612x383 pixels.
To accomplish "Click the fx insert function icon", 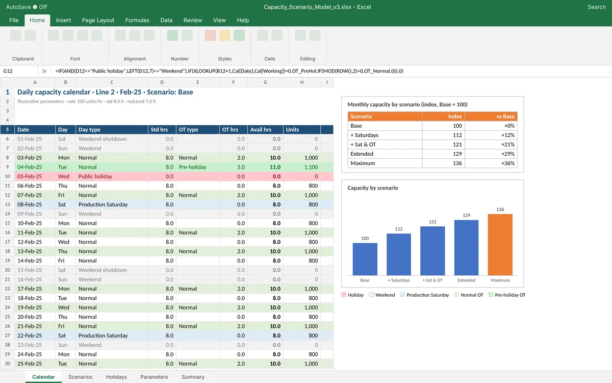I will click(44, 71).
